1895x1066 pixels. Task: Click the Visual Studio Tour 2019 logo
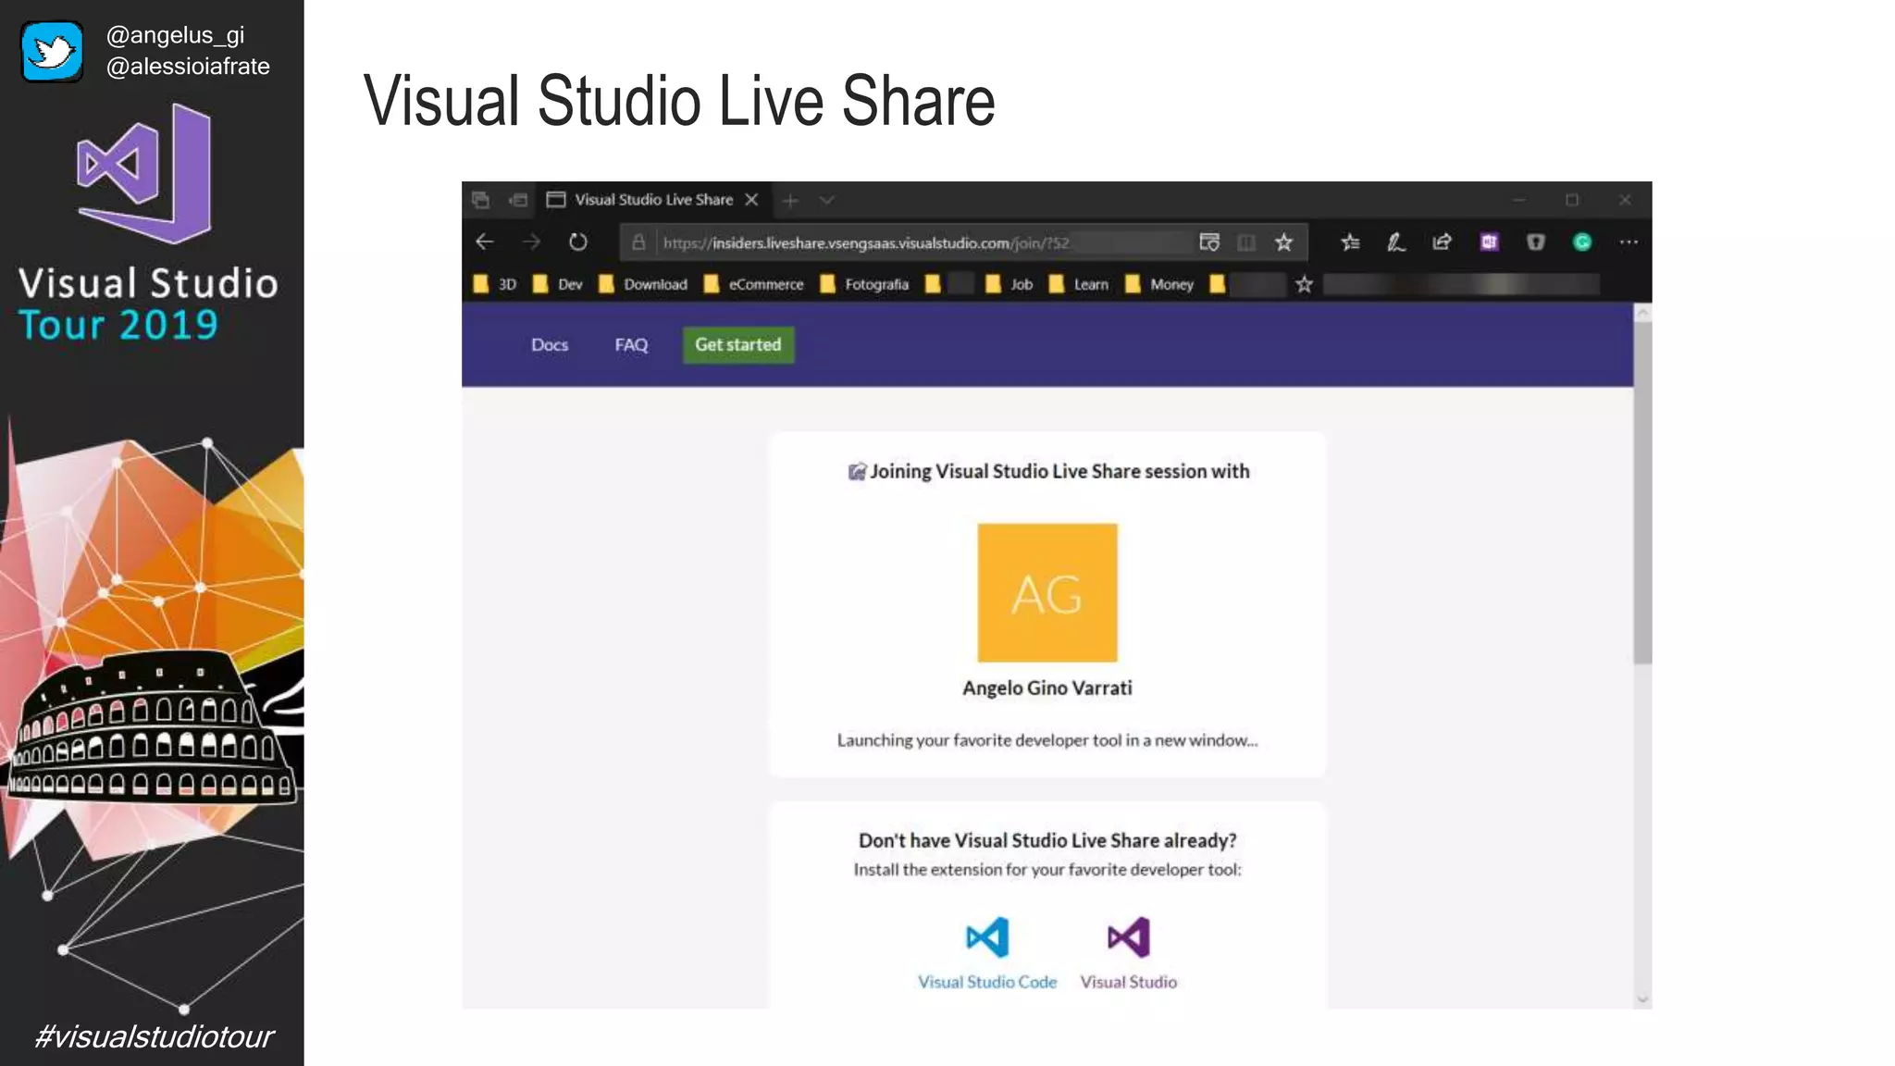point(148,222)
